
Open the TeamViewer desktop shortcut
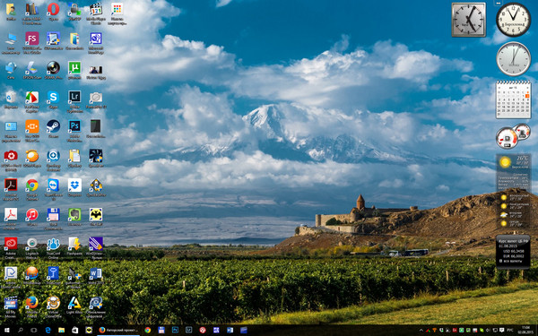click(x=53, y=185)
